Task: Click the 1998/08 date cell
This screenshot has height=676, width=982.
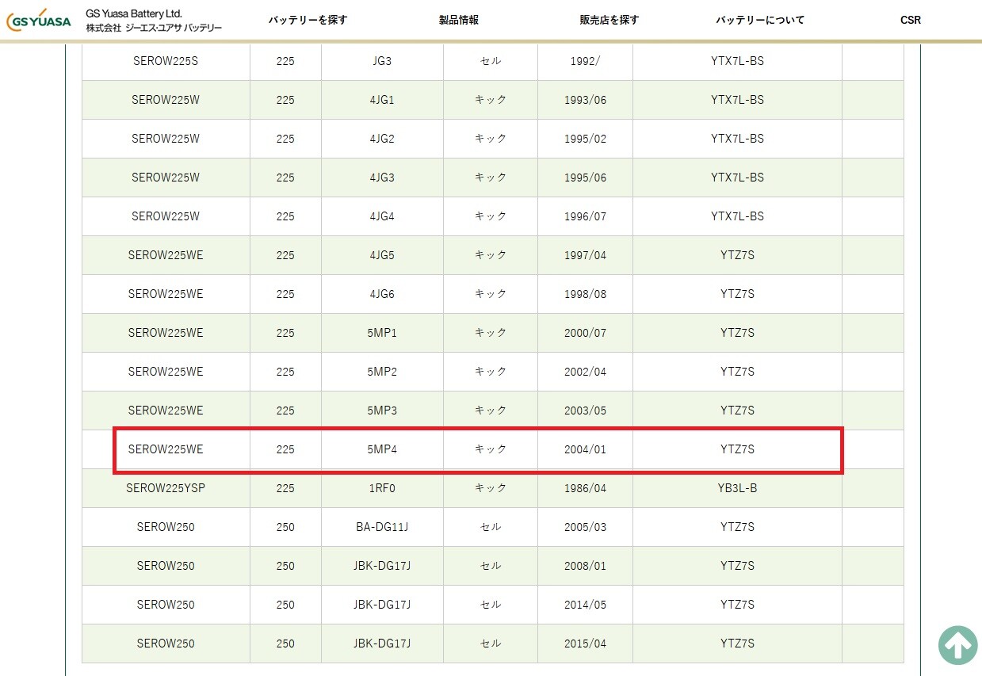Action: point(585,294)
